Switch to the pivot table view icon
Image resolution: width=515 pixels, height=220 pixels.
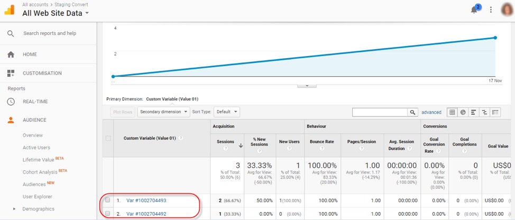click(x=495, y=112)
